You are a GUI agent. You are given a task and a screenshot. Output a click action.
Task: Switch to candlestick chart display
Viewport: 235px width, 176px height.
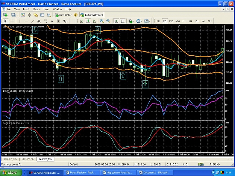(x=88, y=21)
